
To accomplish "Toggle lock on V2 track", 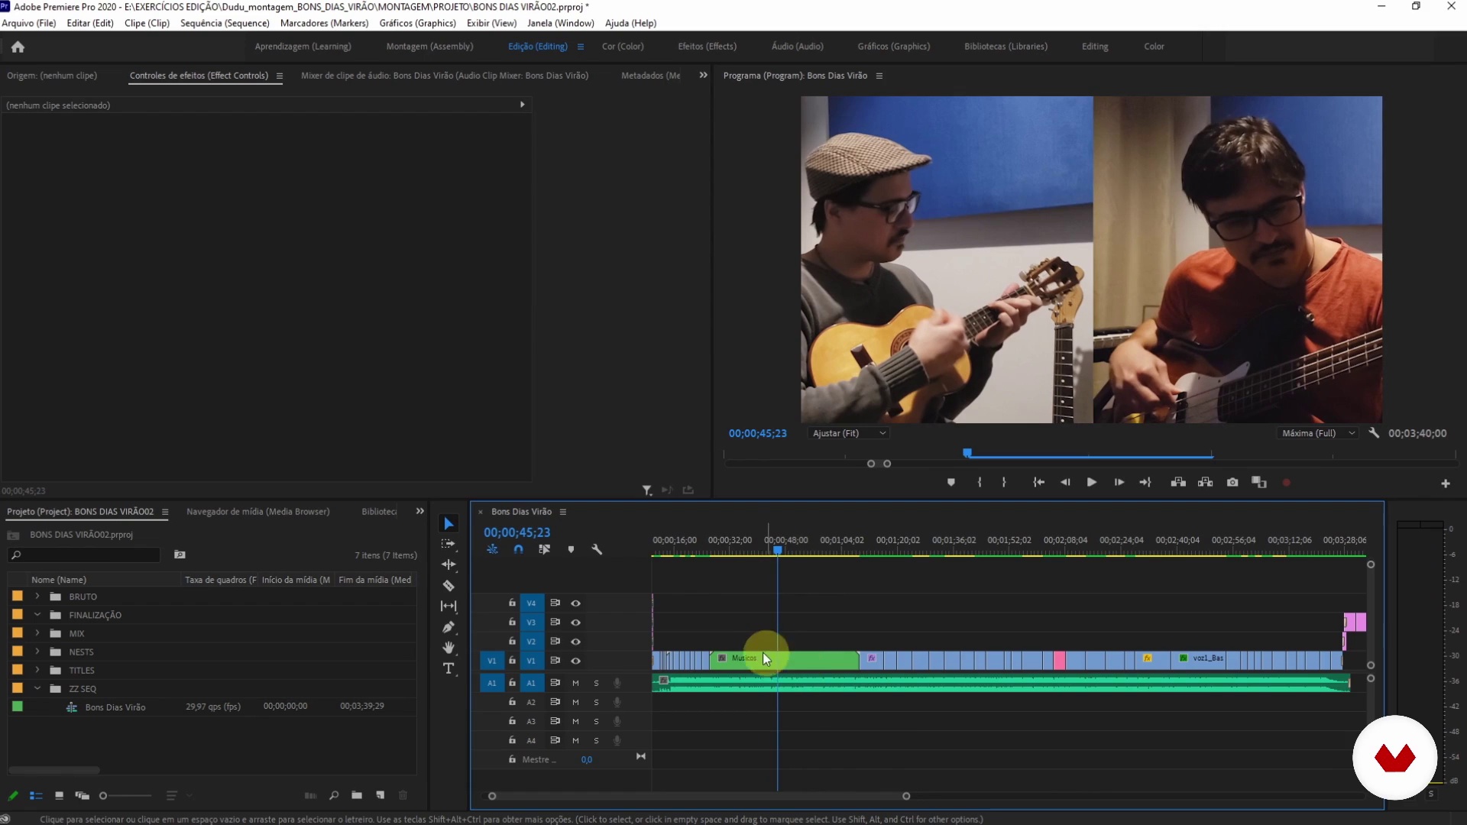I will [x=512, y=641].
